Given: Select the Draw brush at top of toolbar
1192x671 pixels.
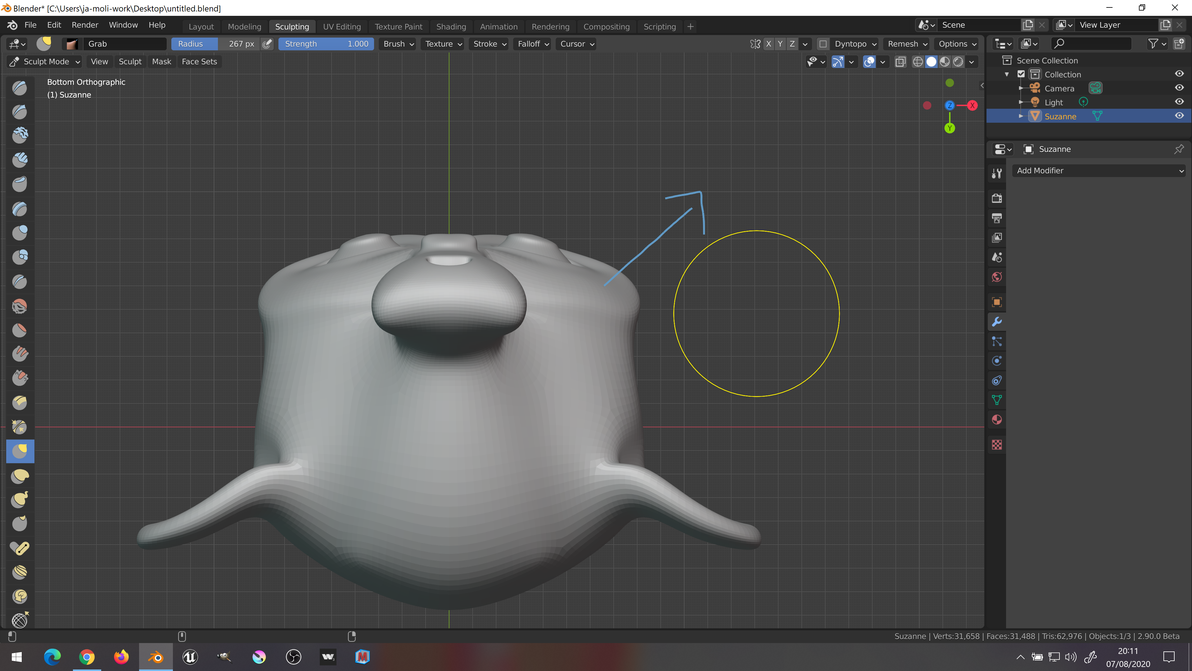Looking at the screenshot, I should [20, 88].
